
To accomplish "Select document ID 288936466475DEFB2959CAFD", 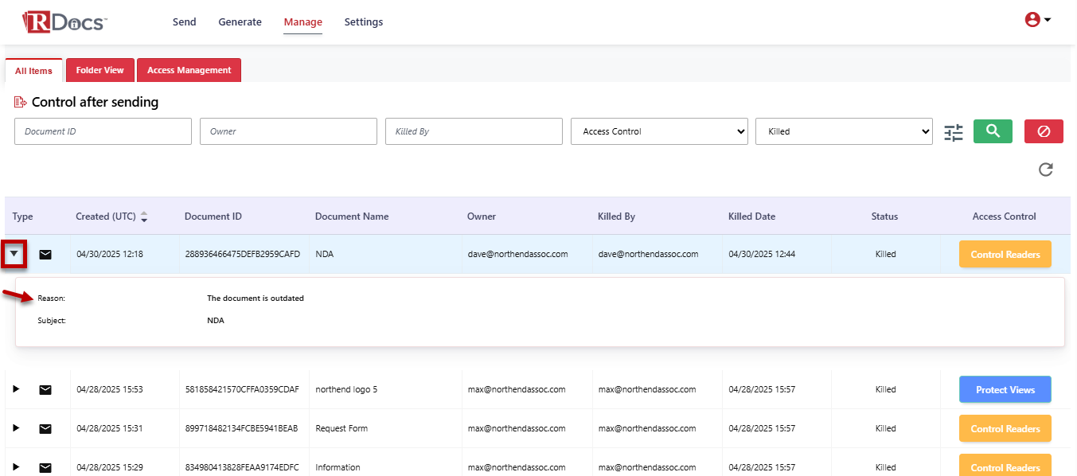I will pyautogui.click(x=243, y=255).
